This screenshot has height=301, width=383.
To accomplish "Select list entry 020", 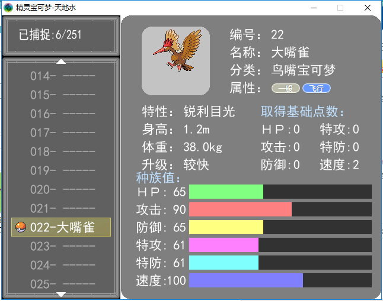I will click(x=62, y=189).
